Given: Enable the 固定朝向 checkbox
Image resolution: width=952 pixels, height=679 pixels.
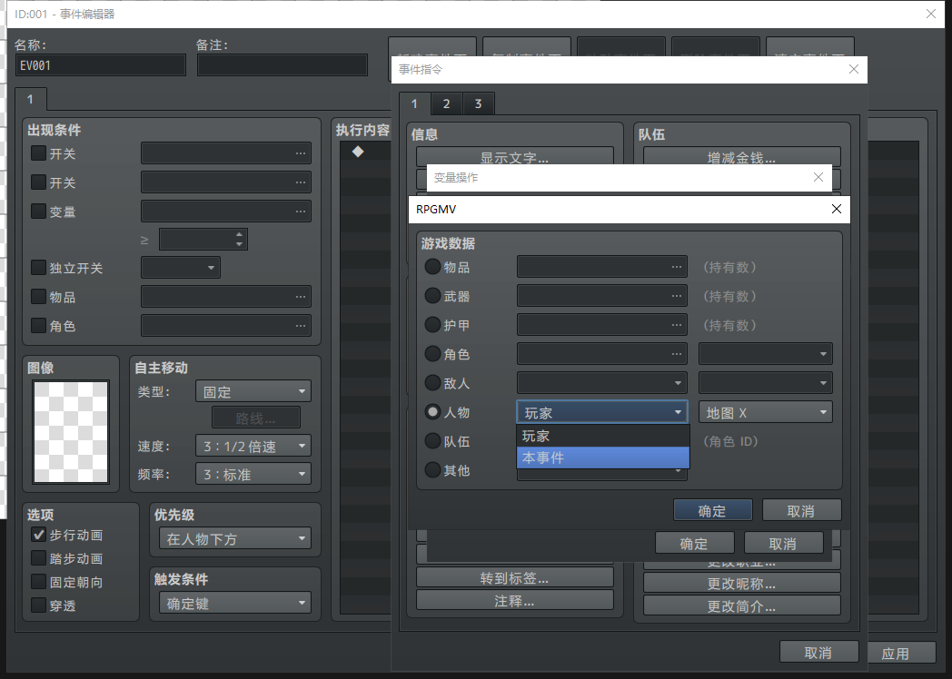Looking at the screenshot, I should click(39, 582).
